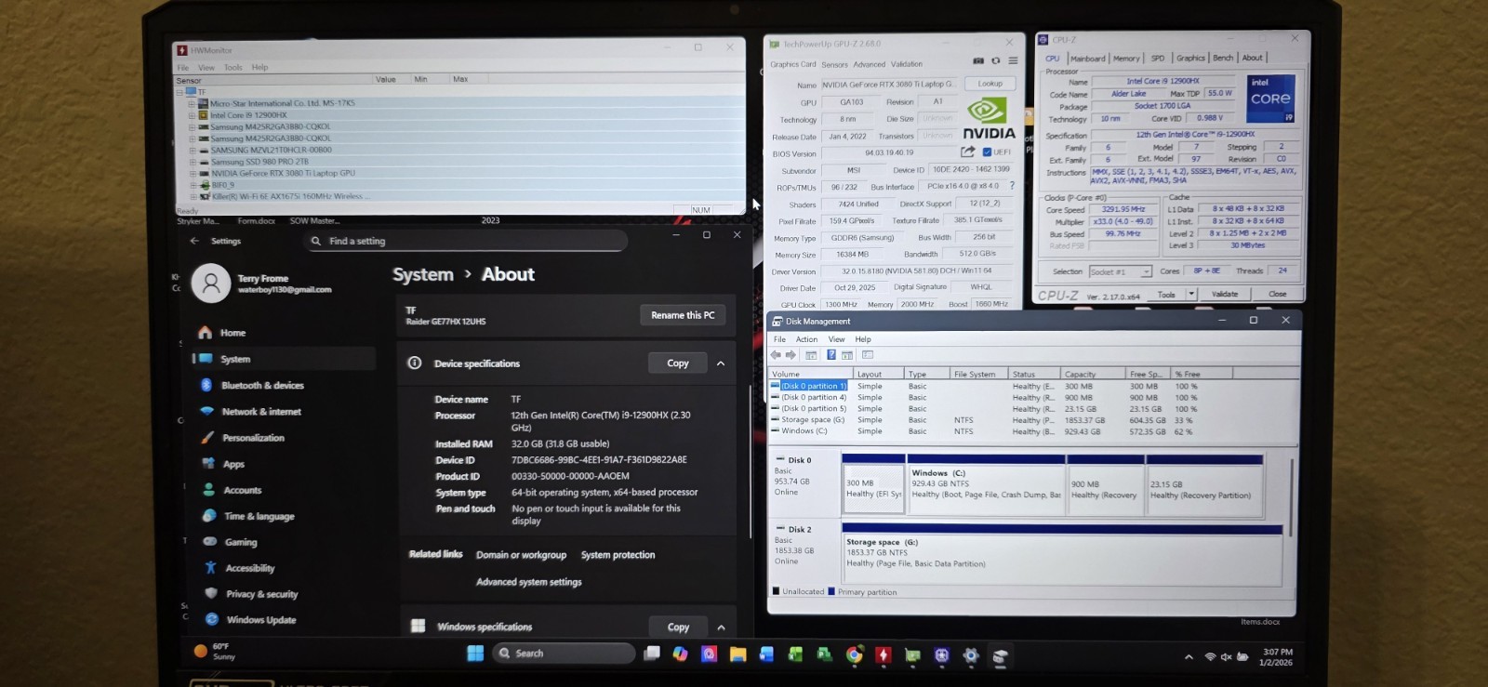Open Accounts in Settings sidebar

point(242,490)
